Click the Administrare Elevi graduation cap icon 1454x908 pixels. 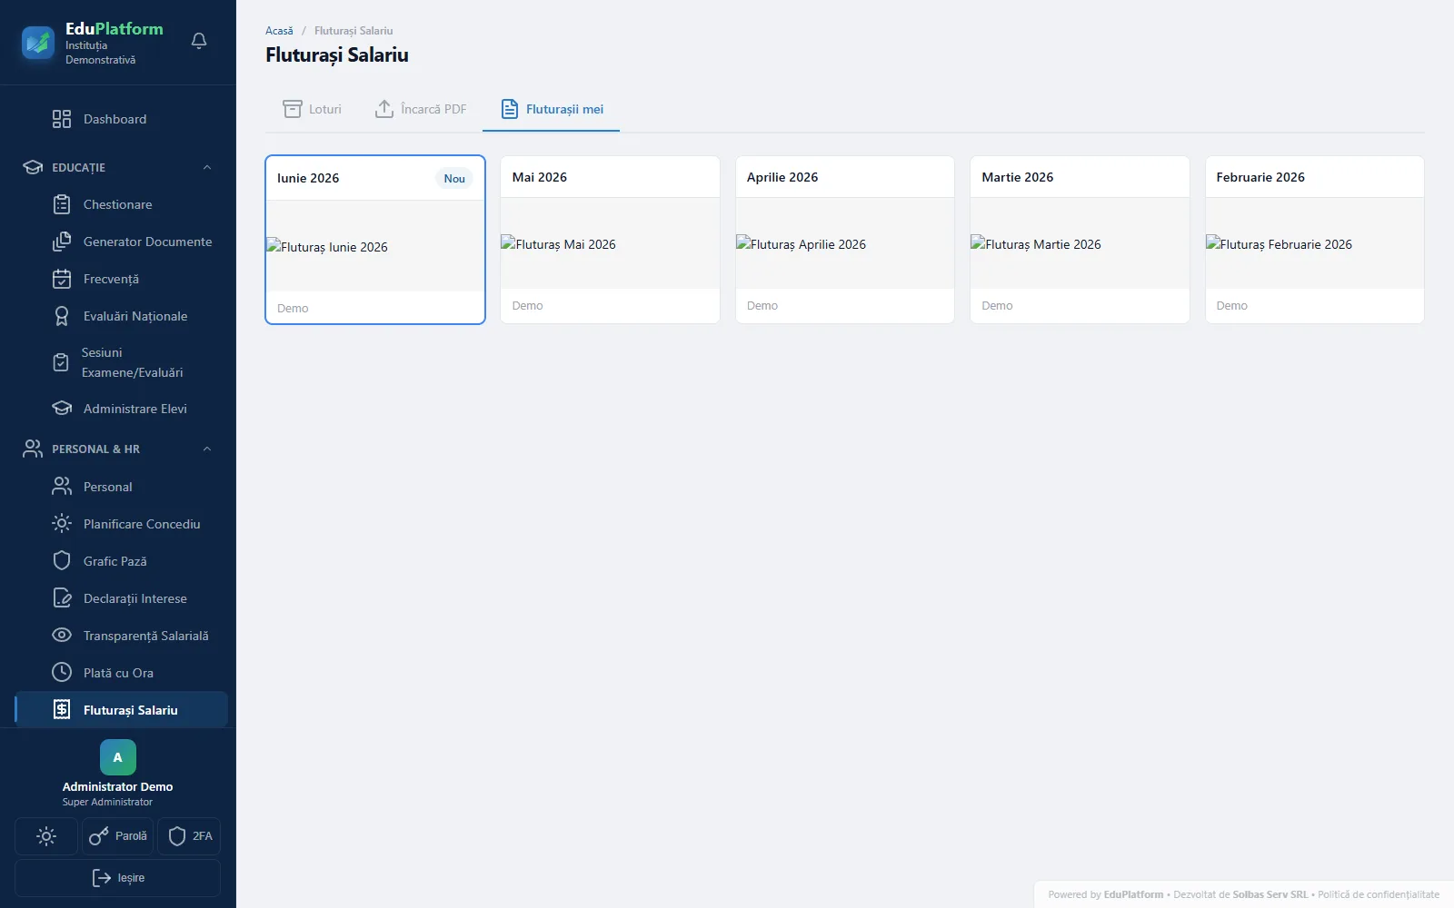pyautogui.click(x=62, y=409)
